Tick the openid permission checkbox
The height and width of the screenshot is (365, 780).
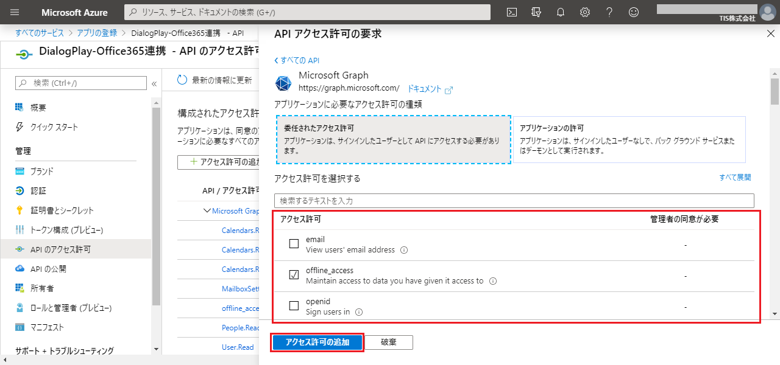click(294, 306)
